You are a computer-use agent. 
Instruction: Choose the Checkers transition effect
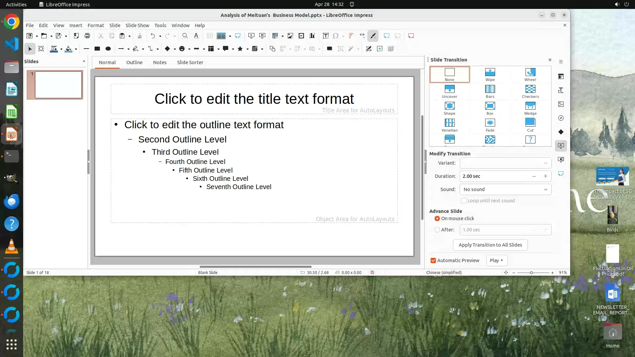530,91
